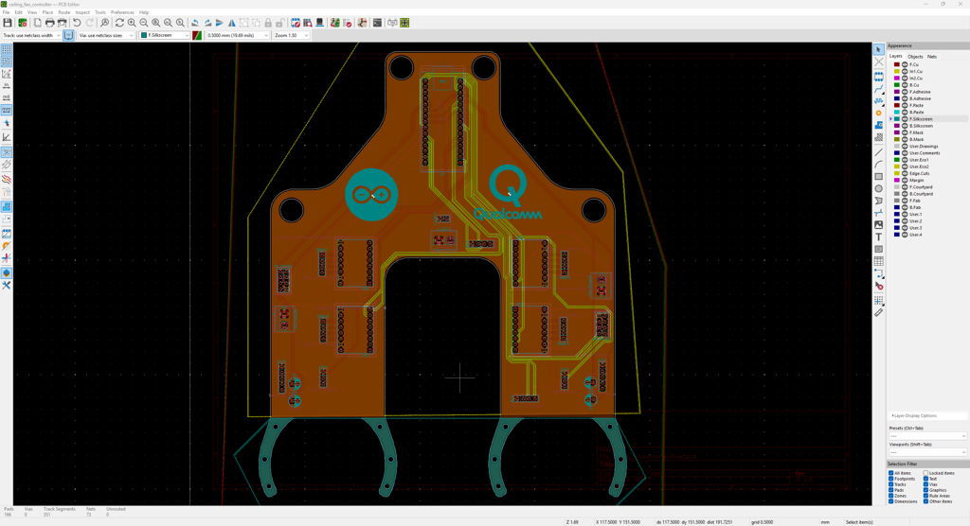Click the Refresh view icon
This screenshot has width=970, height=526.
click(x=119, y=23)
